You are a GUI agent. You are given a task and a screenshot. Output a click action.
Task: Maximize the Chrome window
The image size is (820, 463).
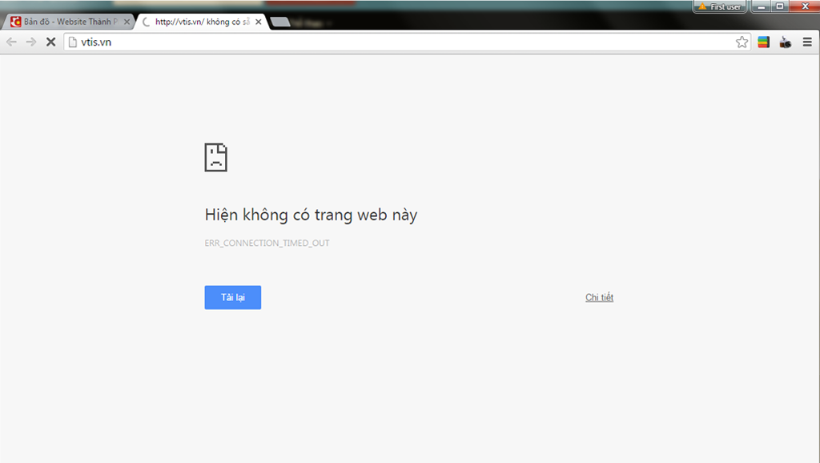780,6
